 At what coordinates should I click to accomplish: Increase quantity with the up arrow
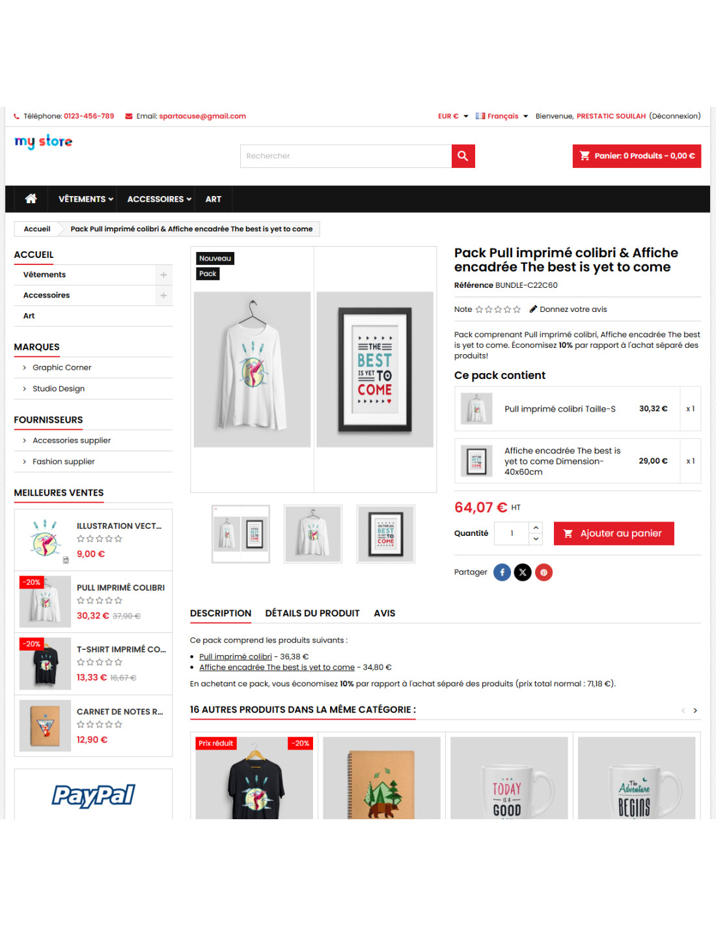tap(536, 527)
